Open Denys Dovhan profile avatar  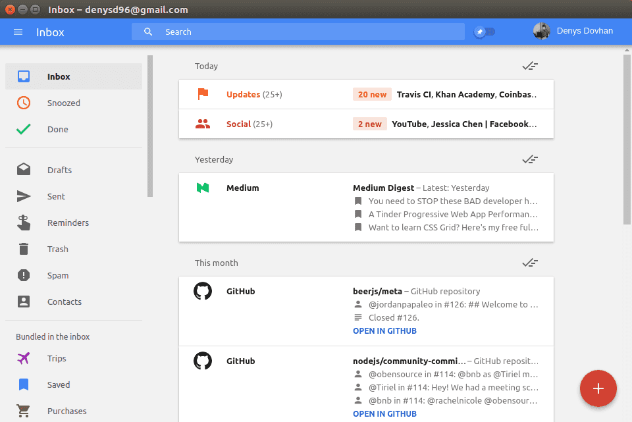[x=541, y=31]
